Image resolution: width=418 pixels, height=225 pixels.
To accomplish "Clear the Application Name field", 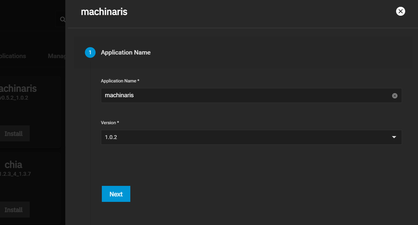I will coord(395,95).
